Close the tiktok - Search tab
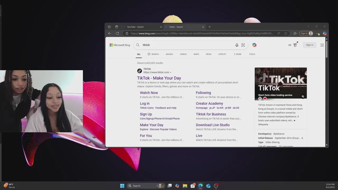 (203, 27)
